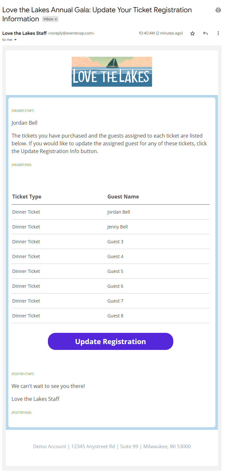This screenshot has height=473, width=225.
Task: Click the Inbox label tag
Action: (48, 19)
